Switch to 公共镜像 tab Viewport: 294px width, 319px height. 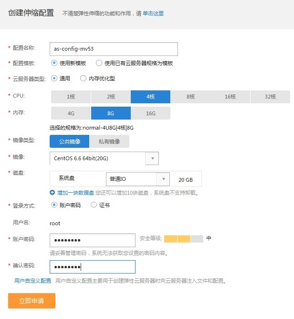coord(70,141)
